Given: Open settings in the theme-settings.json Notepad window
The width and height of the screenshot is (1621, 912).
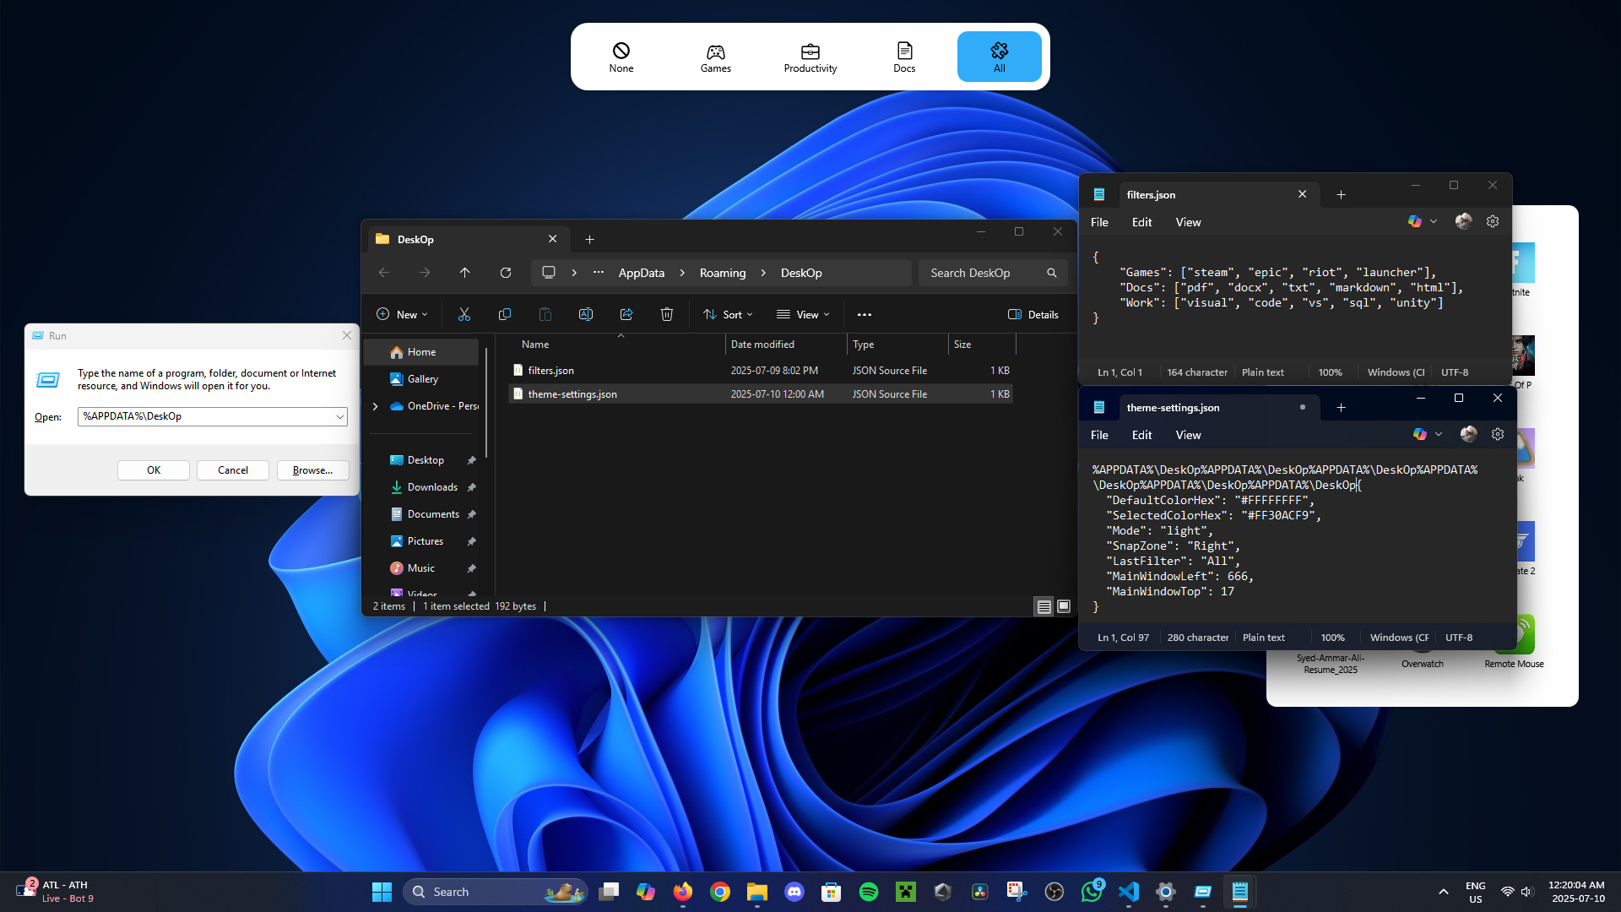Looking at the screenshot, I should [1497, 434].
